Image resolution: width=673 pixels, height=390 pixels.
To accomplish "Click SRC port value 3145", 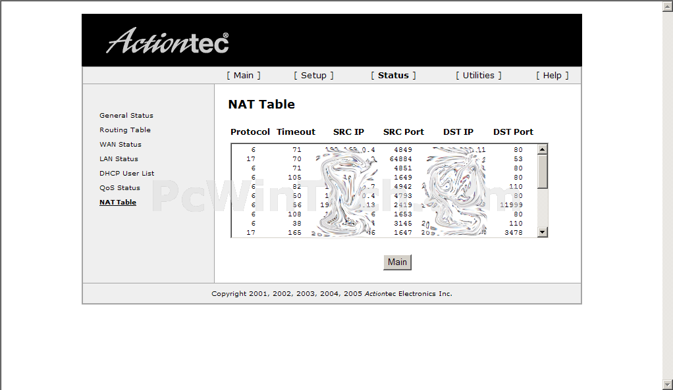I will [x=403, y=224].
